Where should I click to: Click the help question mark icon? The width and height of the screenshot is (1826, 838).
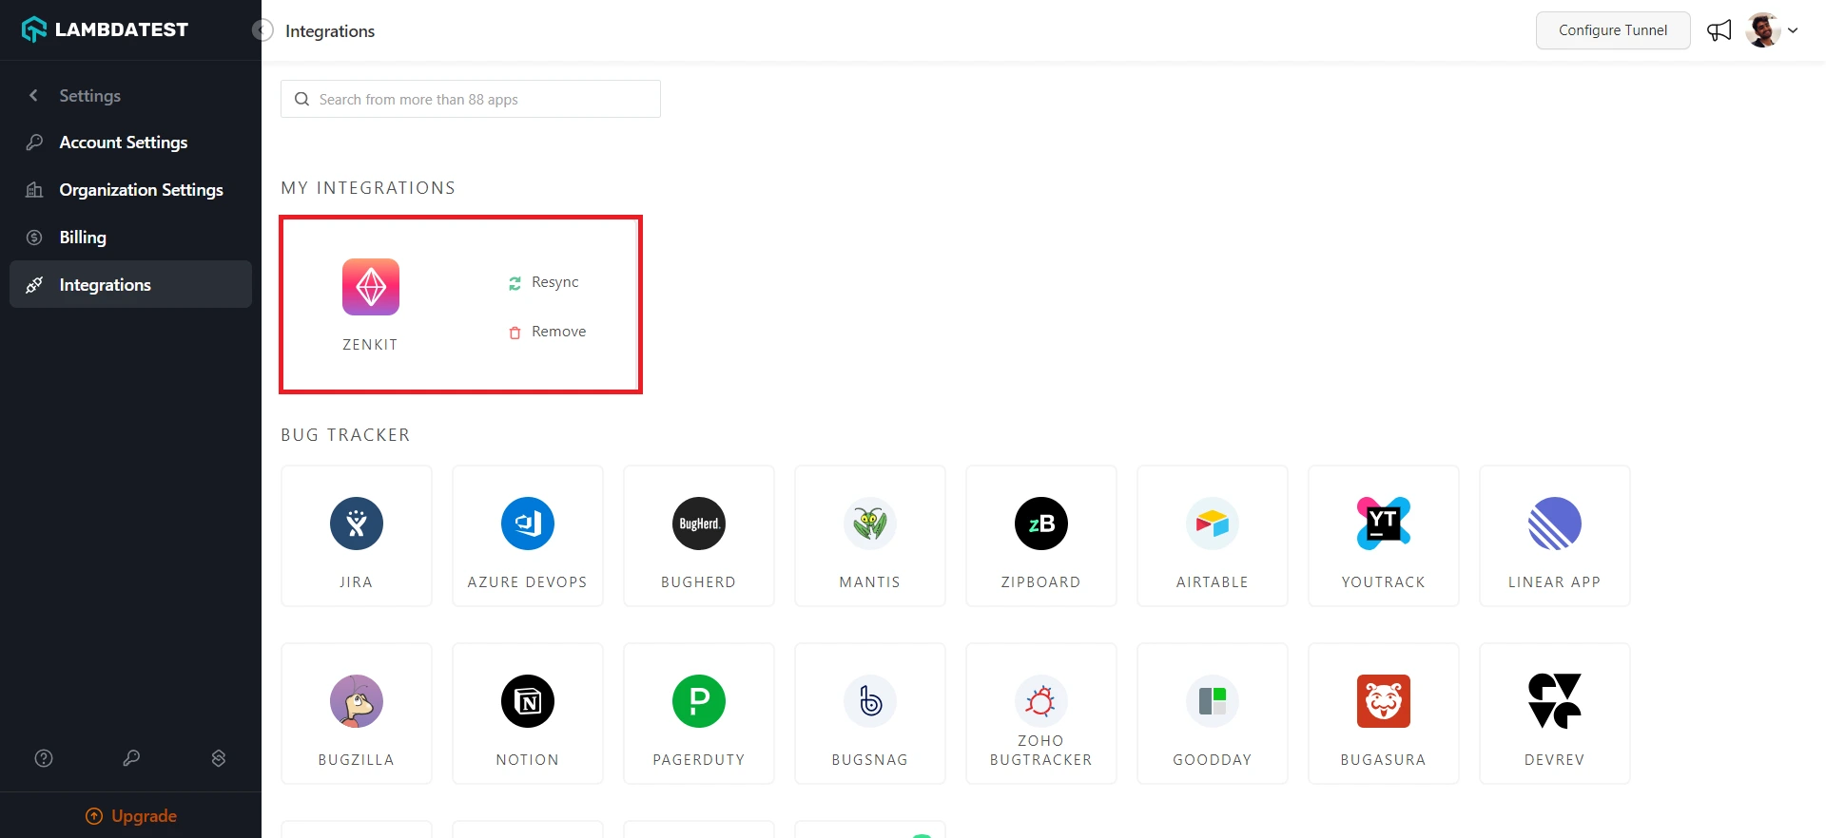click(44, 758)
